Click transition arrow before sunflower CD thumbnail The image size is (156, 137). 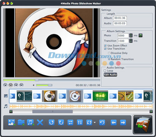37,96
